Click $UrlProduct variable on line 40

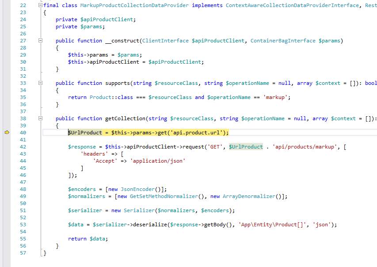point(85,133)
